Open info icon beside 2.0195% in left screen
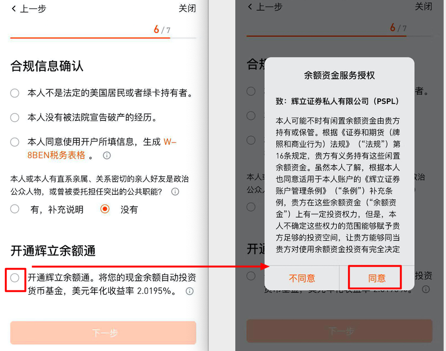The image size is (446, 351). click(189, 291)
